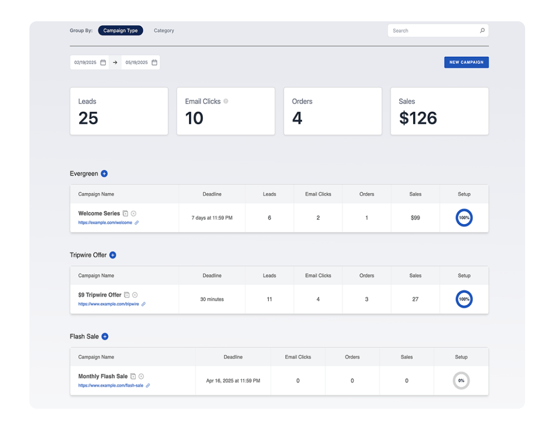Open the Welcome Series campaign name
Image resolution: width=554 pixels, height=430 pixels.
tap(99, 213)
